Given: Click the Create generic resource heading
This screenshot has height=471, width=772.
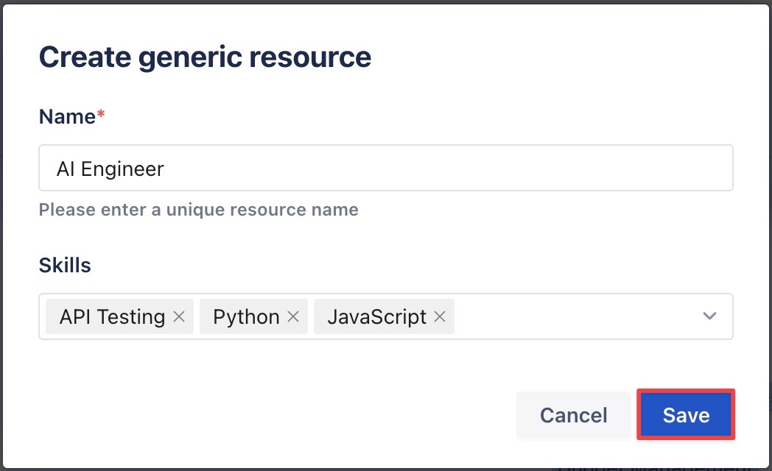Looking at the screenshot, I should (205, 57).
